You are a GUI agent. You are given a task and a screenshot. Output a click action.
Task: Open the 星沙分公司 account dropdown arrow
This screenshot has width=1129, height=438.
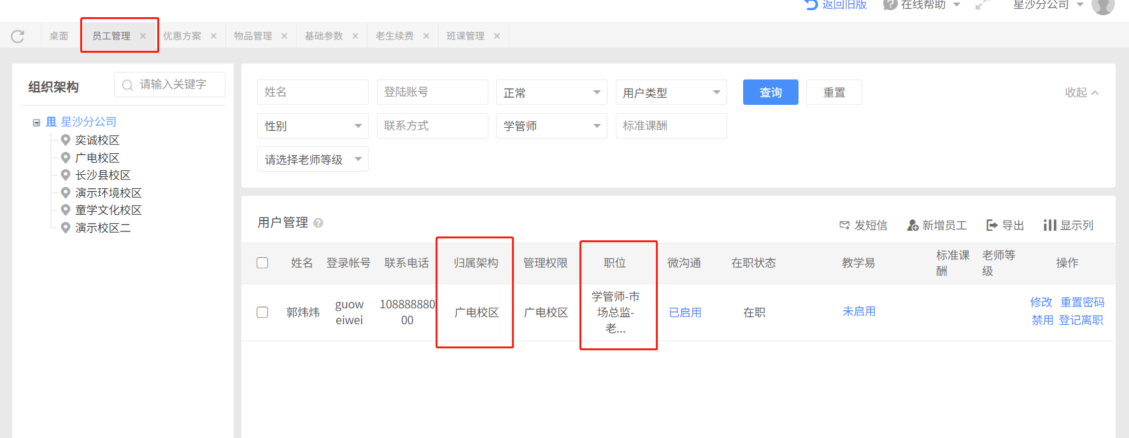coord(1080,5)
